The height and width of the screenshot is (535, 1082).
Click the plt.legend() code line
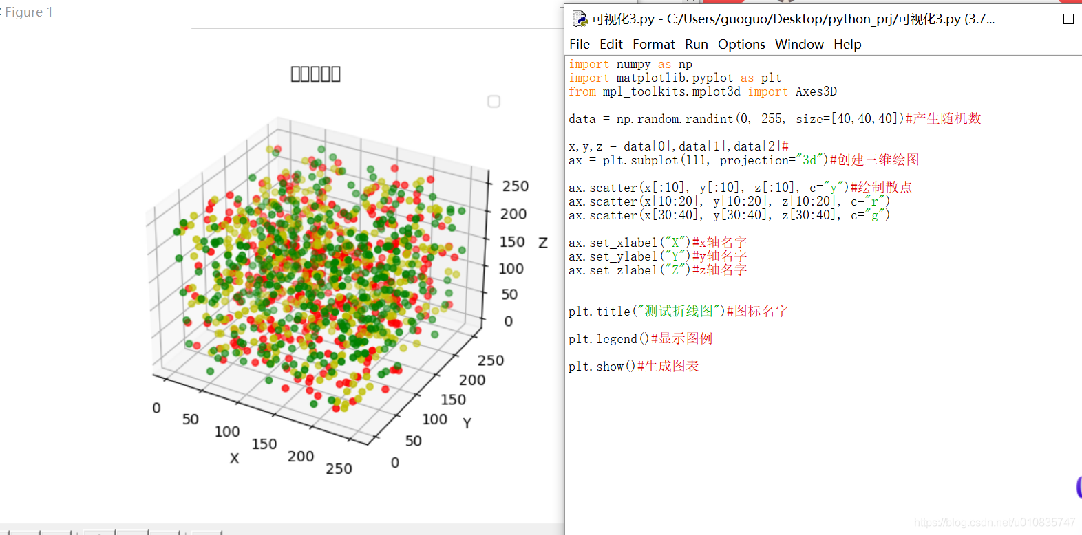(x=641, y=339)
